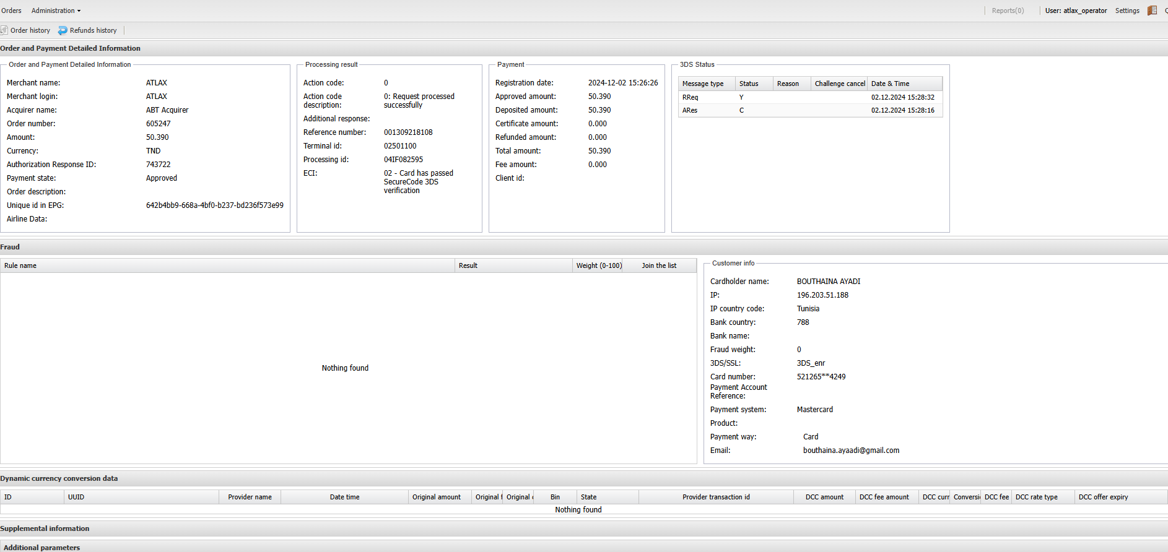
Task: Click the Reports(0) link
Action: (1007, 11)
